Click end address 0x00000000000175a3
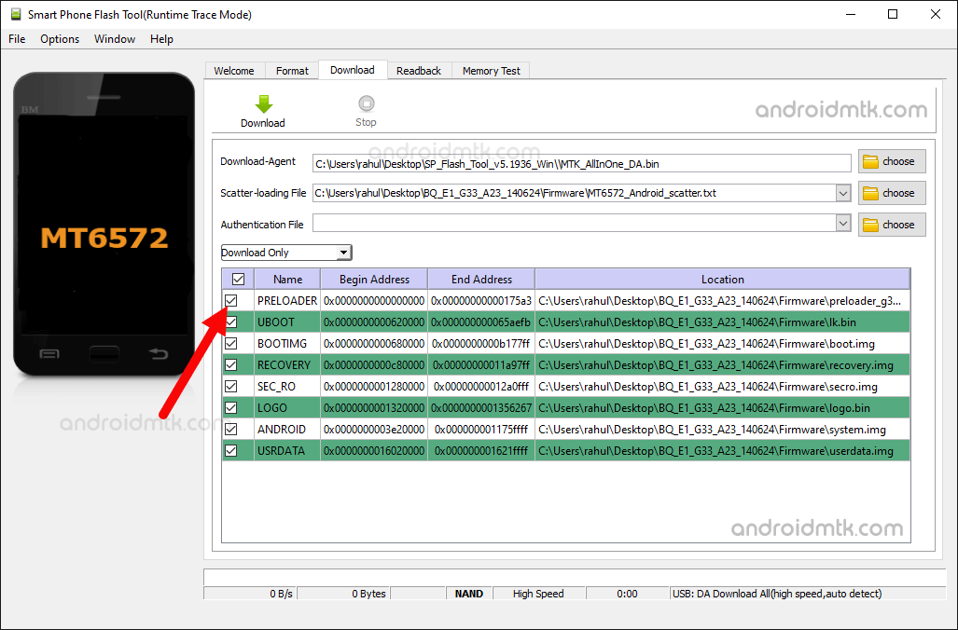The image size is (958, 630). (481, 300)
